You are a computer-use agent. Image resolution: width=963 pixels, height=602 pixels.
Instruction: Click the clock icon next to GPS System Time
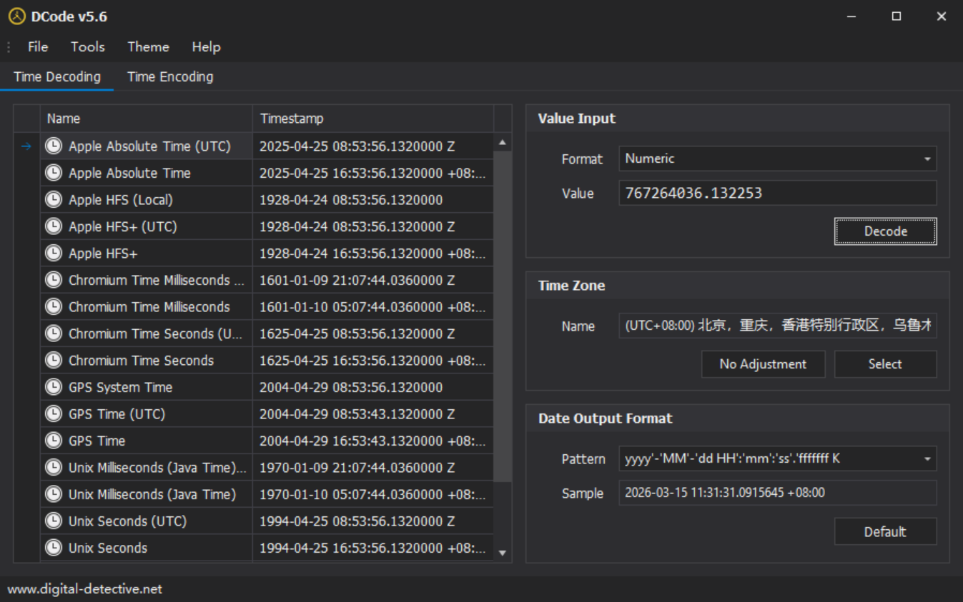click(x=54, y=387)
